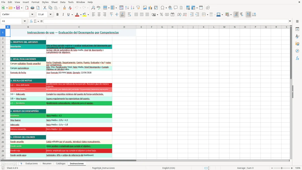Expand Background Color dropdown arrow
302x170 pixels.
pyautogui.click(x=88, y=15)
